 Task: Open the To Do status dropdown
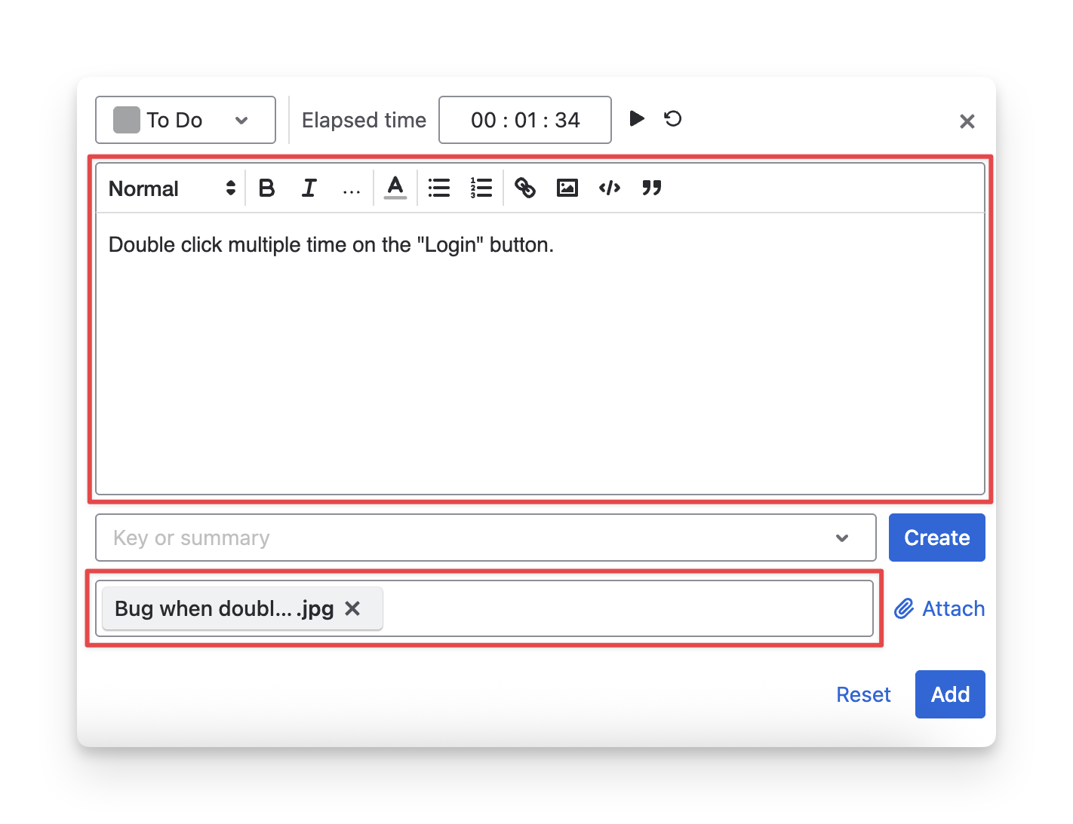point(186,120)
